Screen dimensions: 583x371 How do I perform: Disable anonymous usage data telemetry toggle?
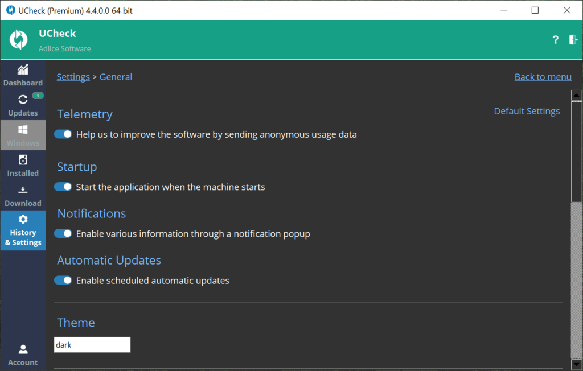[63, 134]
